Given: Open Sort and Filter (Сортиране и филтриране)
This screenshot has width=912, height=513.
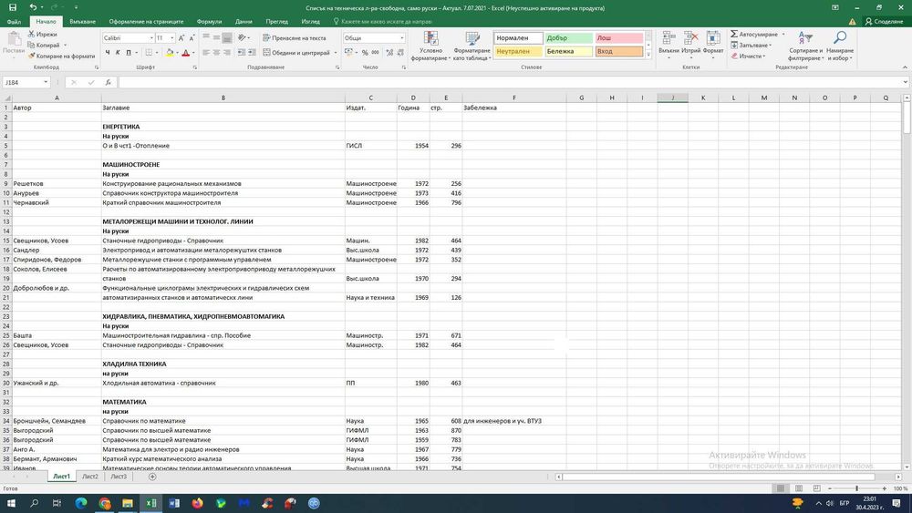Looking at the screenshot, I should [805, 46].
